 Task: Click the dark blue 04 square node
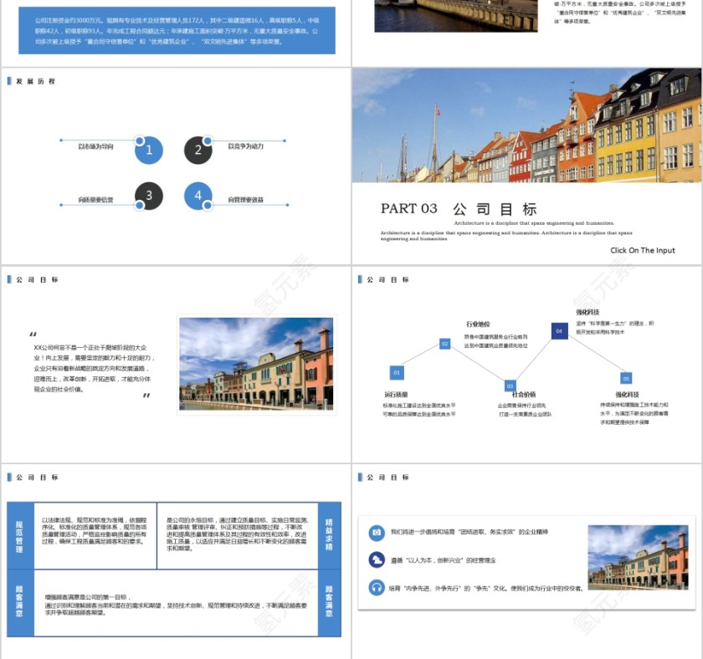point(559,331)
